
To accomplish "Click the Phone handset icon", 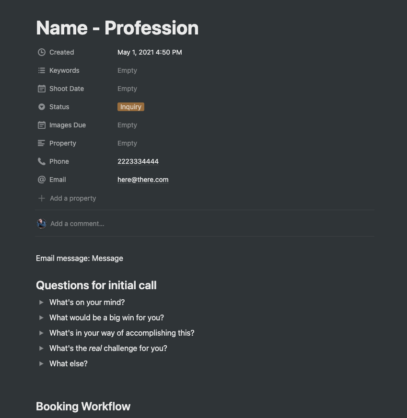I will [x=42, y=161].
